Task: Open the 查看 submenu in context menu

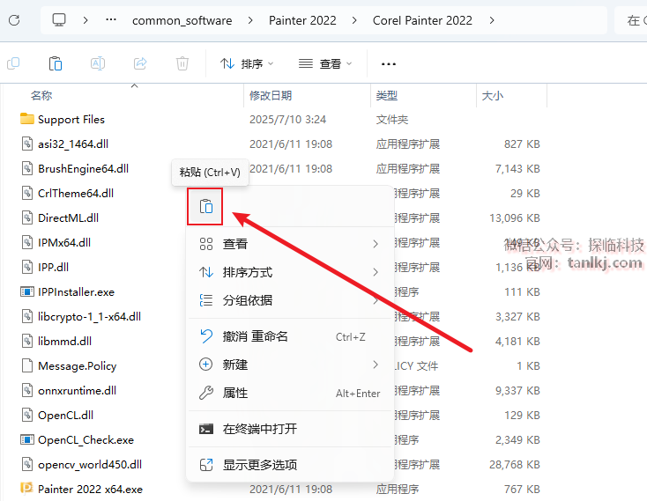Action: pyautogui.click(x=289, y=244)
